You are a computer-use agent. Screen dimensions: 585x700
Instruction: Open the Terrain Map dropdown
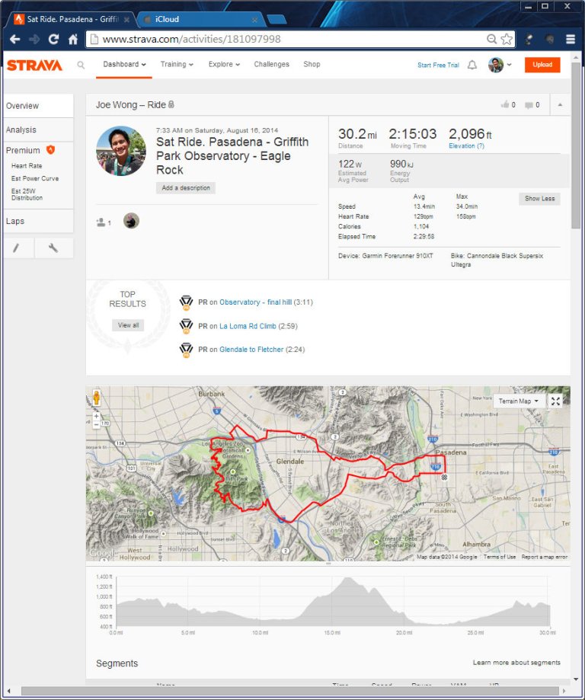point(518,401)
